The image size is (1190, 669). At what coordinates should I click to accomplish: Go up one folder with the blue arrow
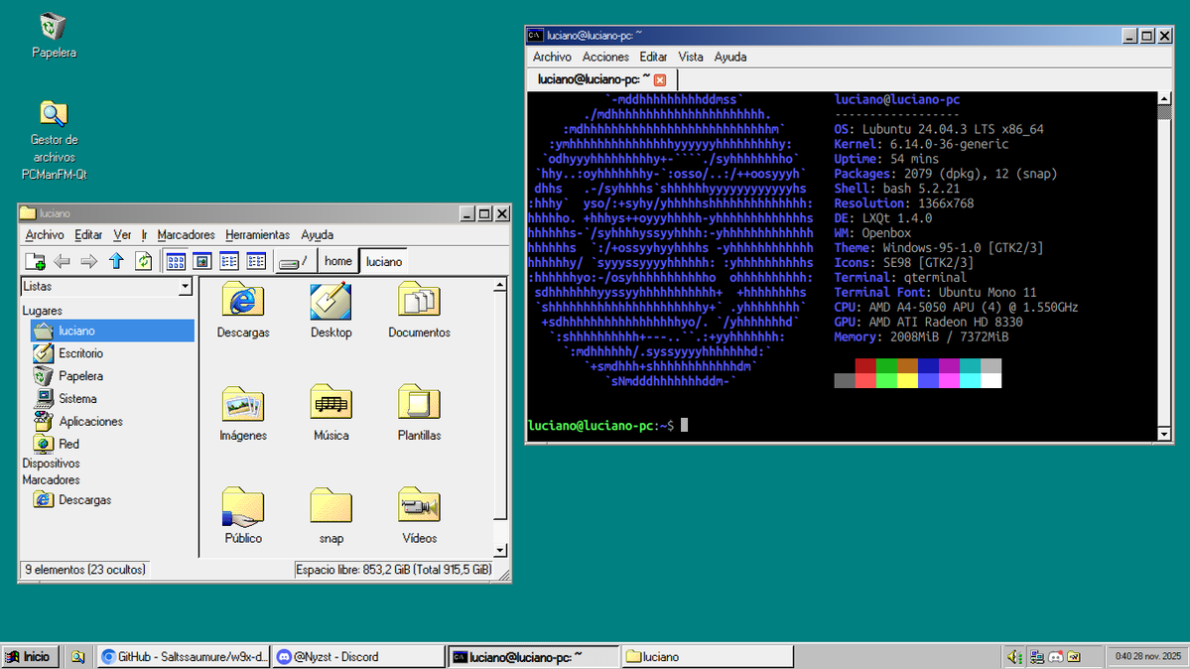tap(116, 261)
